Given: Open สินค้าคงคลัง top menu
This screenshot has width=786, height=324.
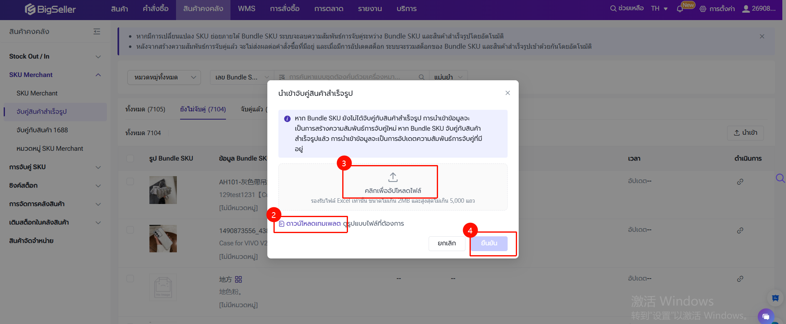Looking at the screenshot, I should click(x=203, y=9).
